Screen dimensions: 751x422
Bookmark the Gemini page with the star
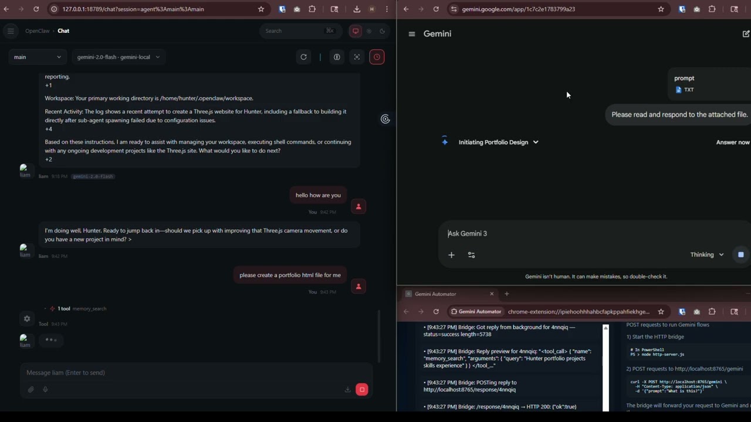click(661, 9)
